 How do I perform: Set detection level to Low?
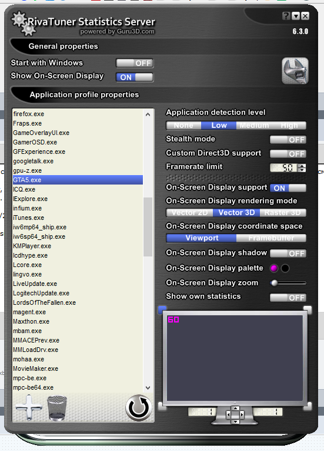tap(219, 126)
